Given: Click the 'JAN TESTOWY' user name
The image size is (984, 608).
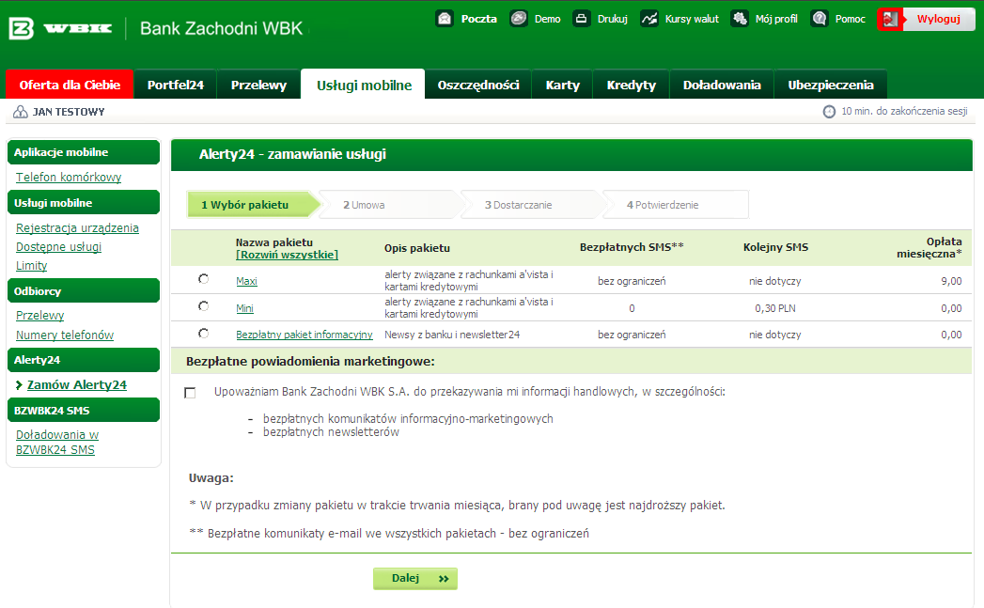Looking at the screenshot, I should pyautogui.click(x=69, y=112).
